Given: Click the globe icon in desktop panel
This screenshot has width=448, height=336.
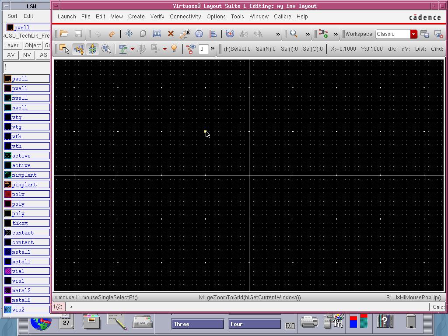Looking at the screenshot, I should 41,323.
